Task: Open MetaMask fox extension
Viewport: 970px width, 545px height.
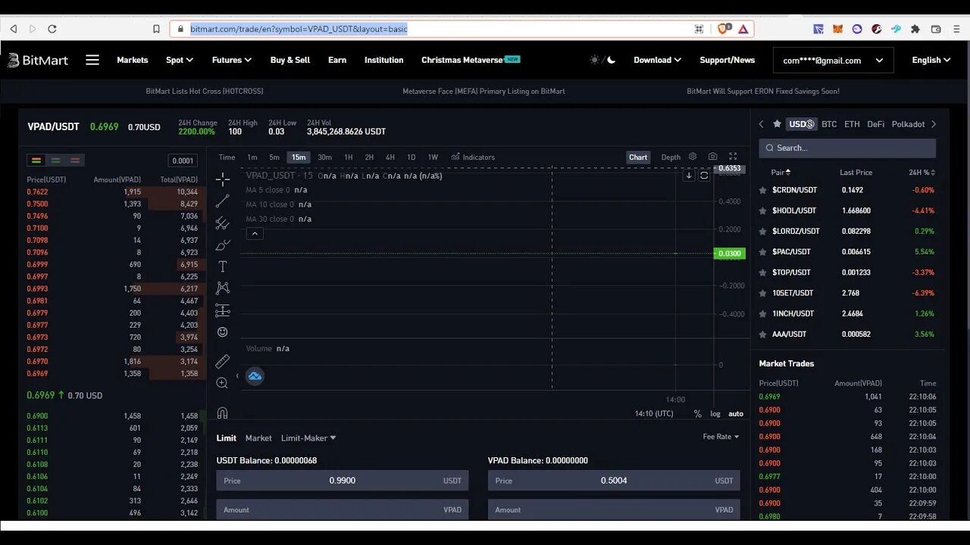Action: [837, 29]
